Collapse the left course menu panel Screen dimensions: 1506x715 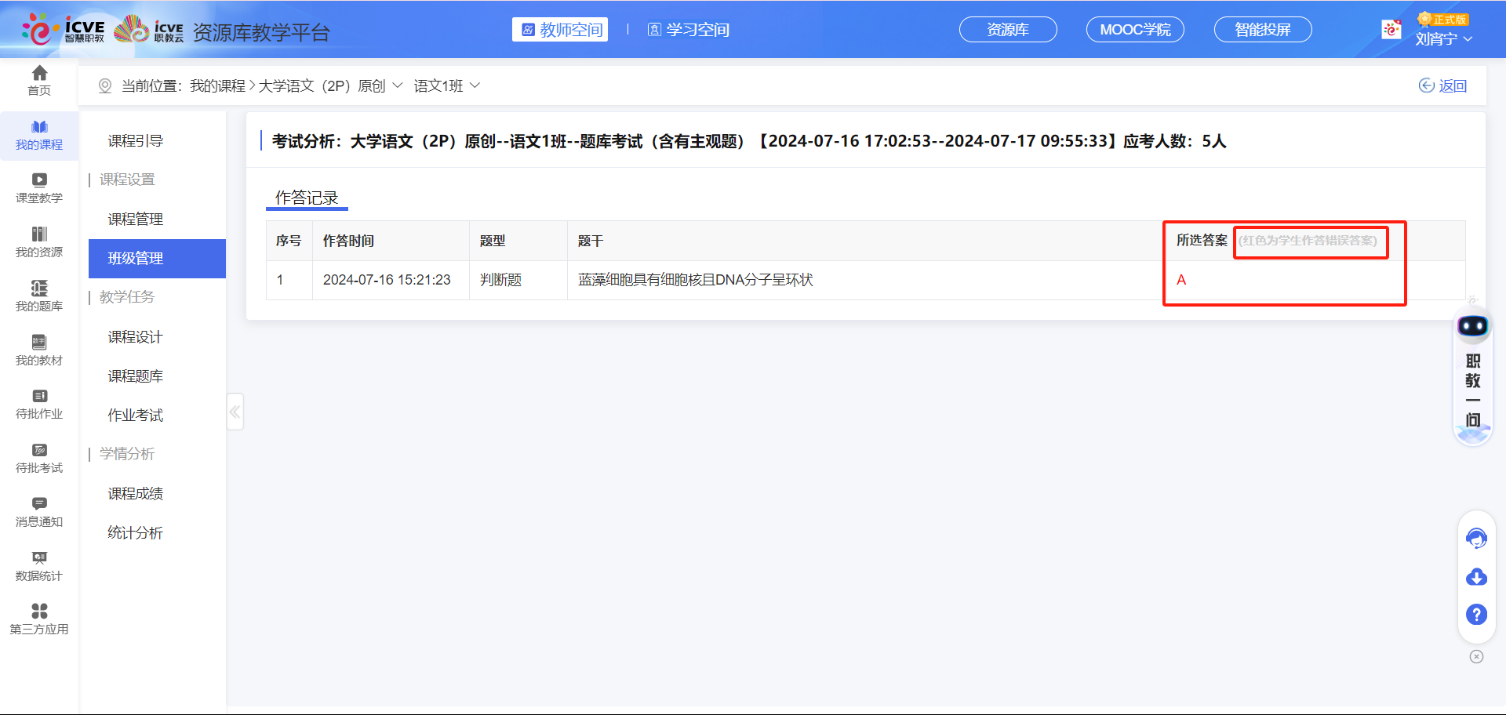[x=235, y=412]
